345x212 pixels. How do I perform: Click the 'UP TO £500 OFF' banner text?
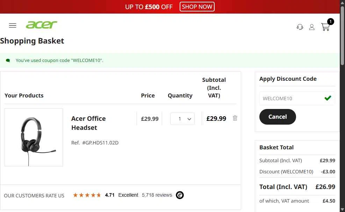(x=149, y=7)
